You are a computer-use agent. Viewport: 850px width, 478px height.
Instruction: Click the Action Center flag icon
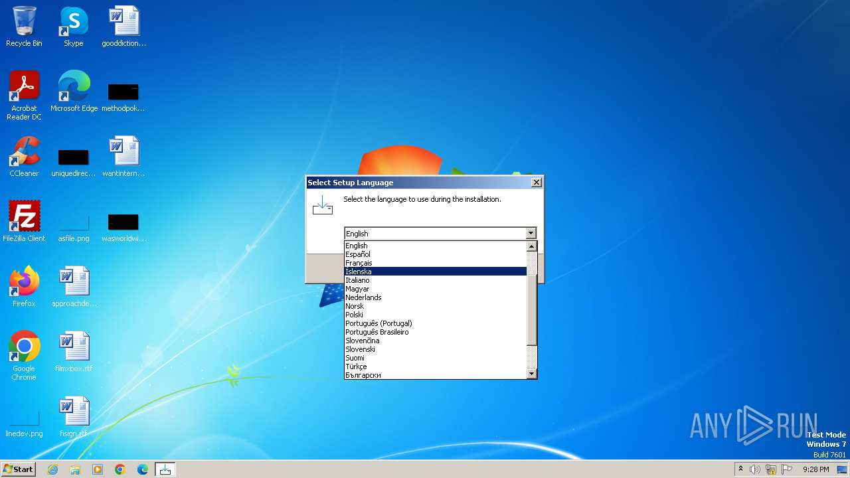(787, 469)
